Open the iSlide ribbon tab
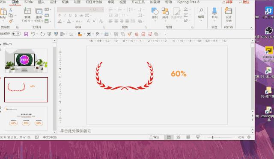This screenshot has height=159, width=274. (28, 2)
